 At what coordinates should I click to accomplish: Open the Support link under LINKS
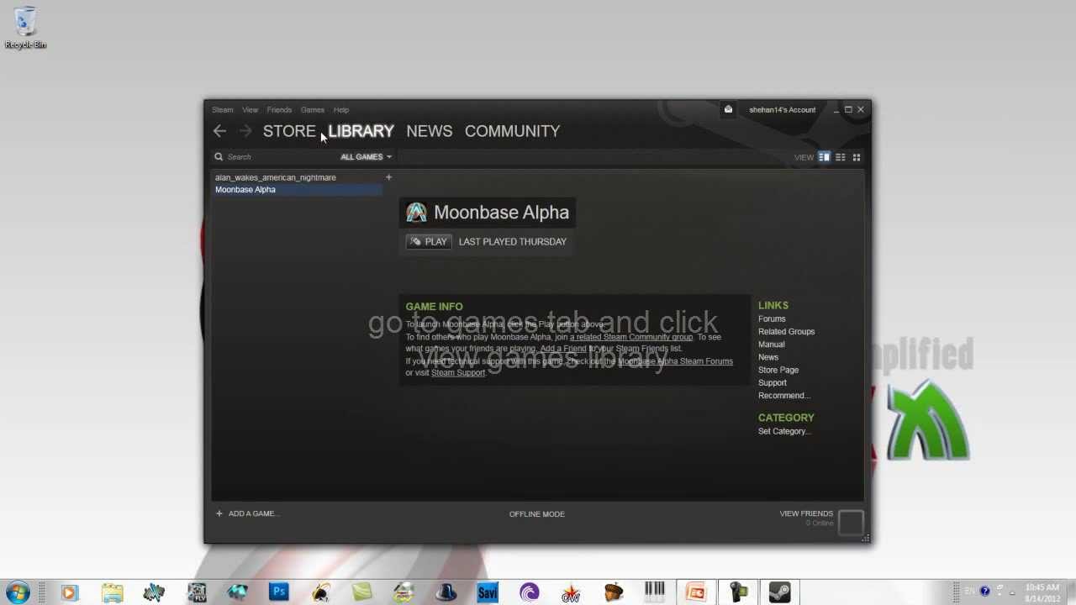[772, 383]
